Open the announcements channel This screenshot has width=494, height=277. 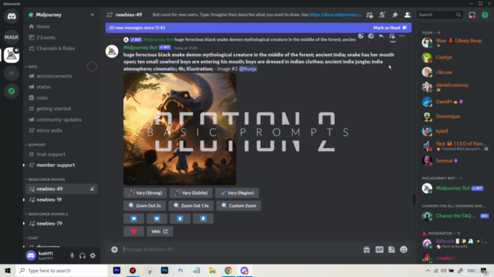click(x=62, y=76)
